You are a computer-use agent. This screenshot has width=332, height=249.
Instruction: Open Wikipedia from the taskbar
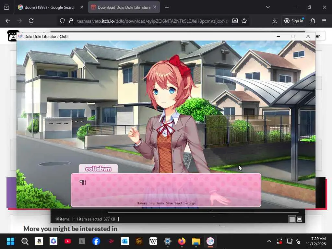click(153, 241)
